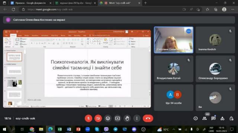The height and width of the screenshot is (133, 238).
Task: Open the Windows notification center
Action: tap(232, 129)
